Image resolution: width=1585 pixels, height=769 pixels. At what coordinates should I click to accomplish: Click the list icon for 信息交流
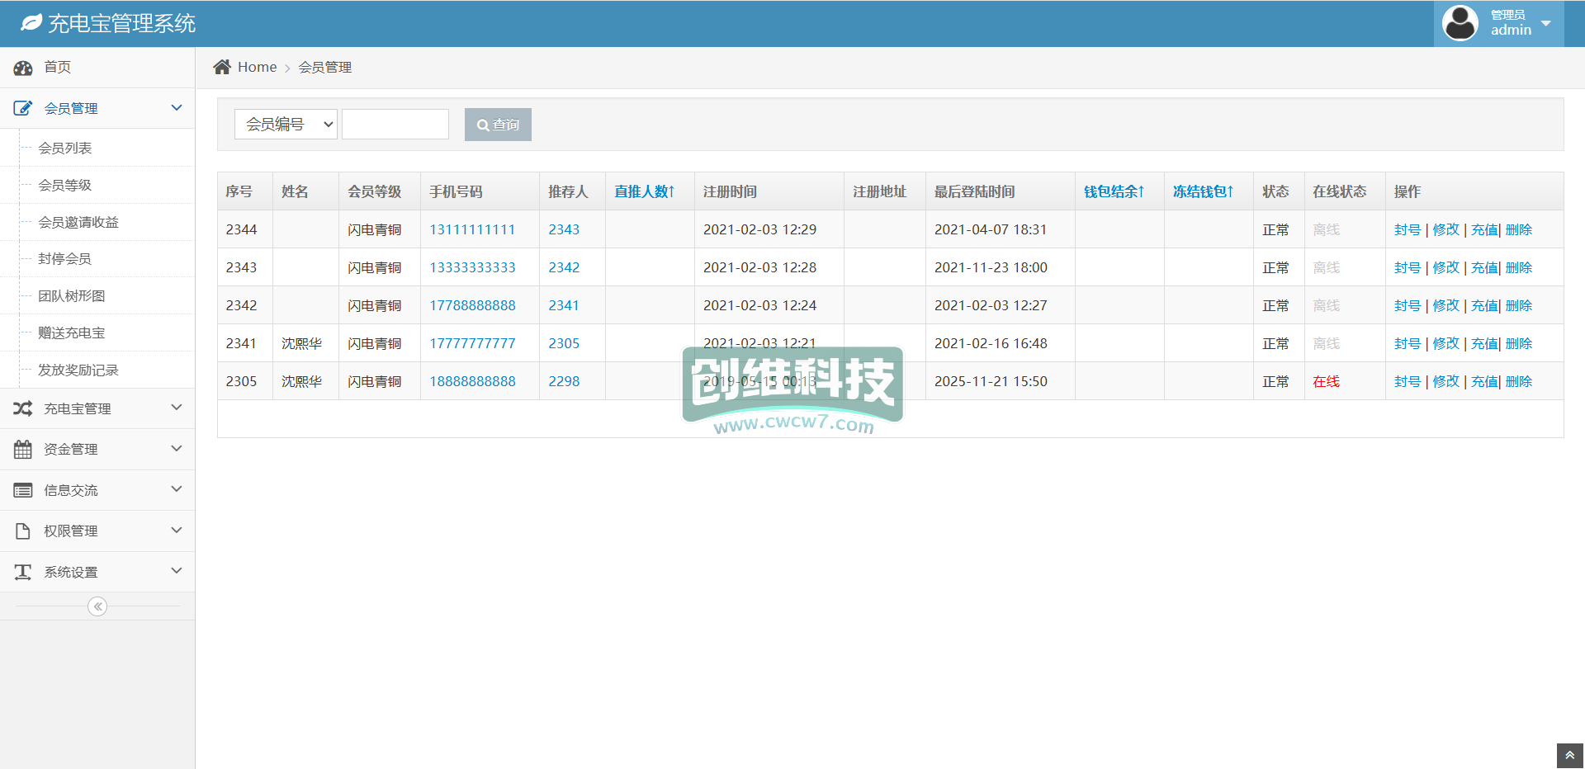(23, 490)
